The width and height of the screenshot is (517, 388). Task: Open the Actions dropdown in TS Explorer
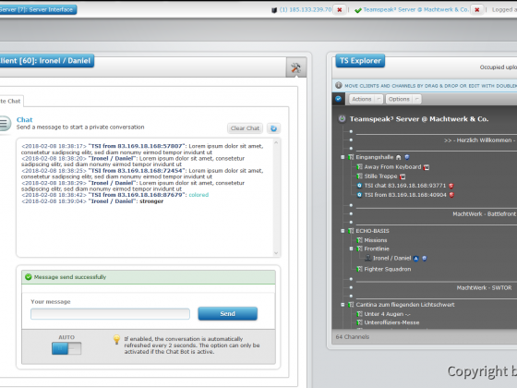[x=366, y=99]
